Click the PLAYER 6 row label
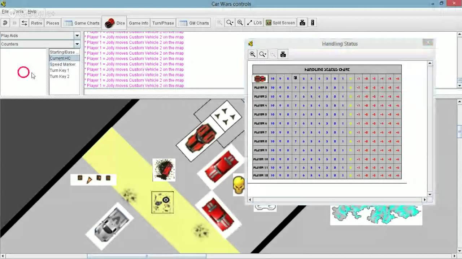 tap(260, 123)
